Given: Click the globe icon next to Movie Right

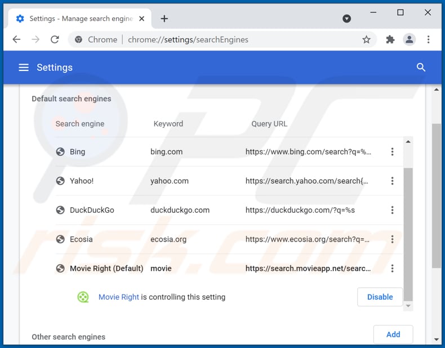Looking at the screenshot, I should click(x=60, y=268).
